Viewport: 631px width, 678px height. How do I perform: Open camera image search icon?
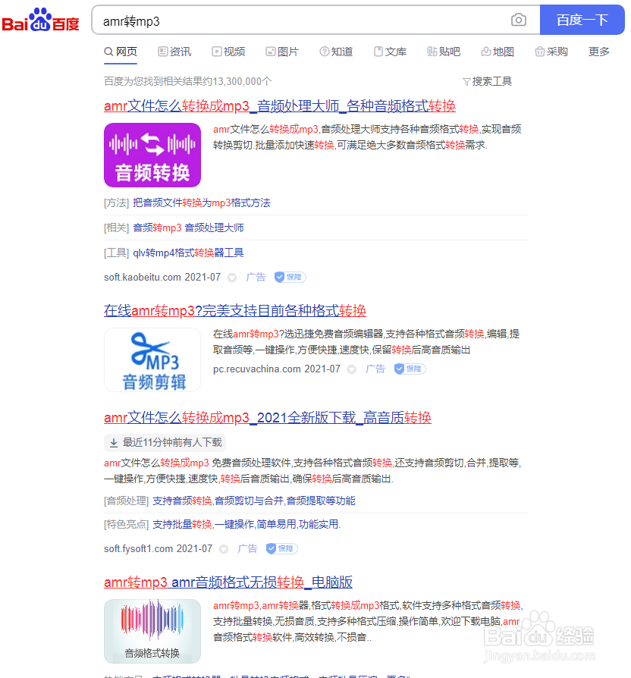pos(519,20)
